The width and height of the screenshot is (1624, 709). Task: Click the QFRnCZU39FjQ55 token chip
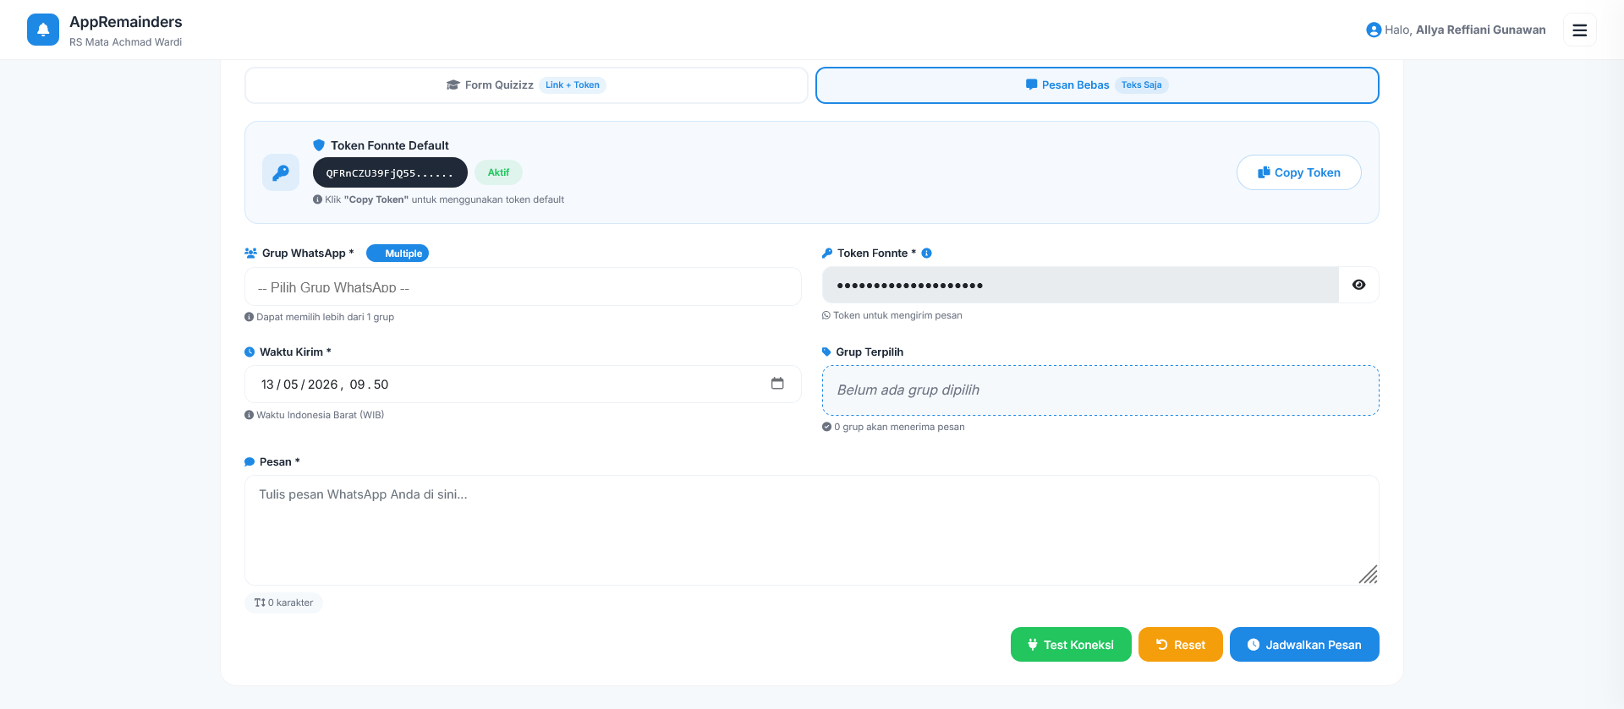[390, 172]
